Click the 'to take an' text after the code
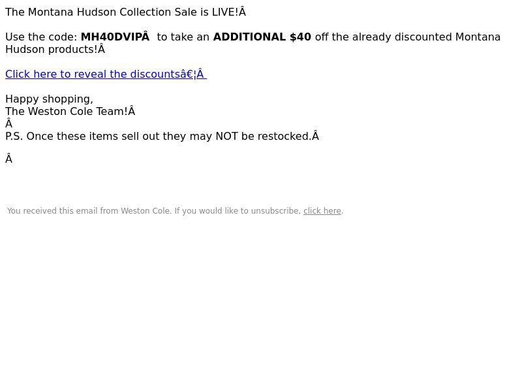This screenshot has width=522, height=392. (x=183, y=37)
